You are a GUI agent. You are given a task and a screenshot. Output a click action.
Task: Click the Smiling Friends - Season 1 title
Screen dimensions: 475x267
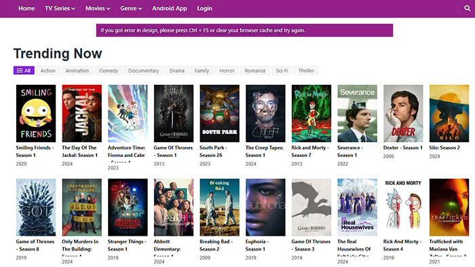(35, 152)
